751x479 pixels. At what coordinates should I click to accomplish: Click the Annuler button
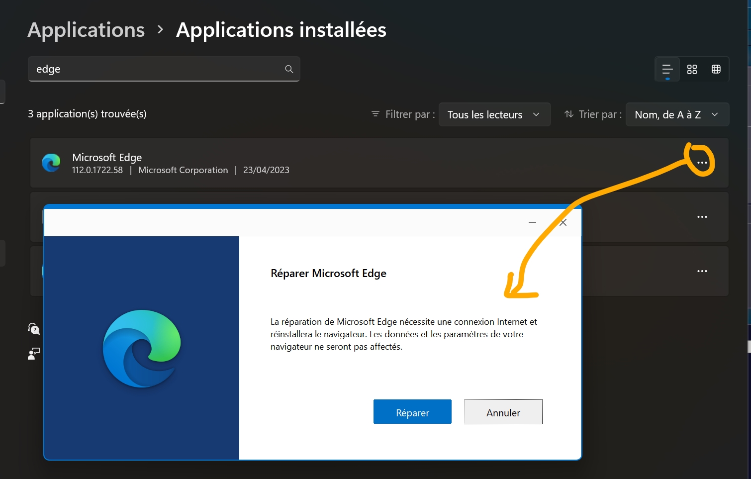pyautogui.click(x=503, y=412)
